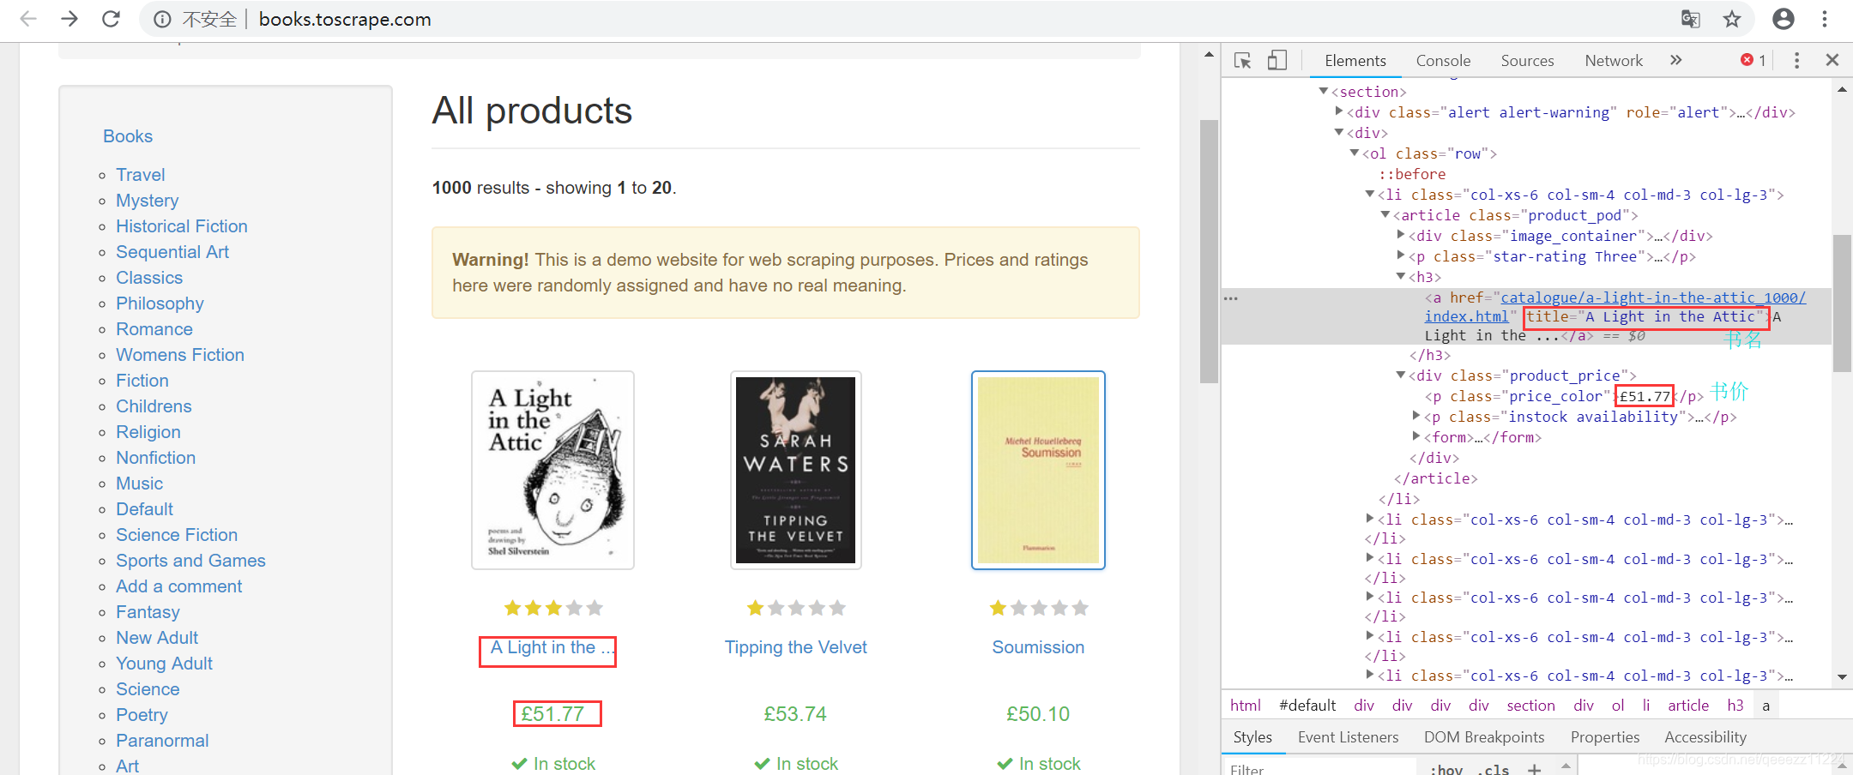Expand the star-rating Three paragraph node
The width and height of the screenshot is (1853, 775).
pyautogui.click(x=1401, y=255)
